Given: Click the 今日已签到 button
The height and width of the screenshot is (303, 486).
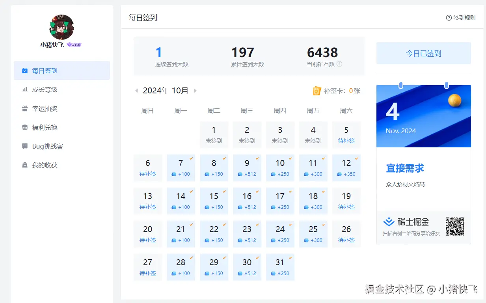Looking at the screenshot, I should pyautogui.click(x=423, y=53).
